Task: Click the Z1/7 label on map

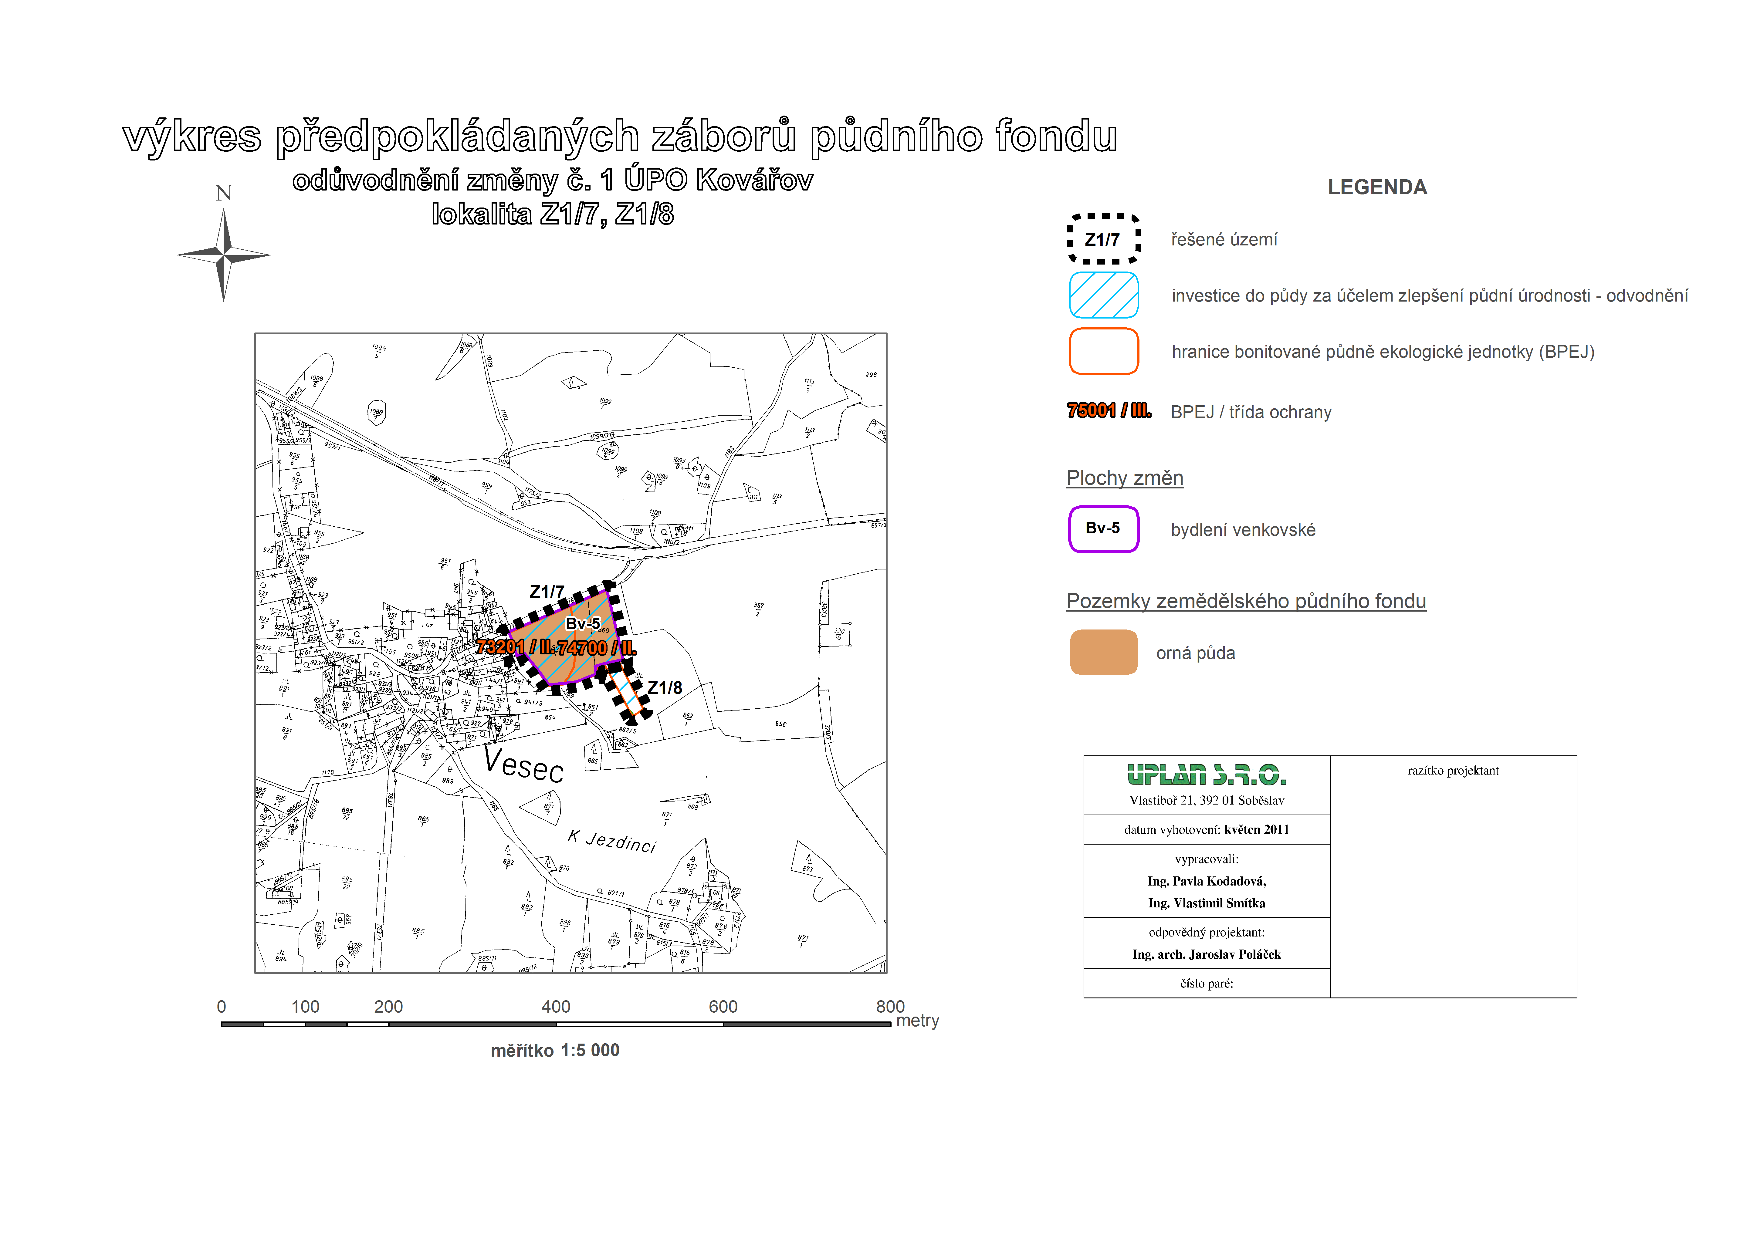Action: click(547, 592)
